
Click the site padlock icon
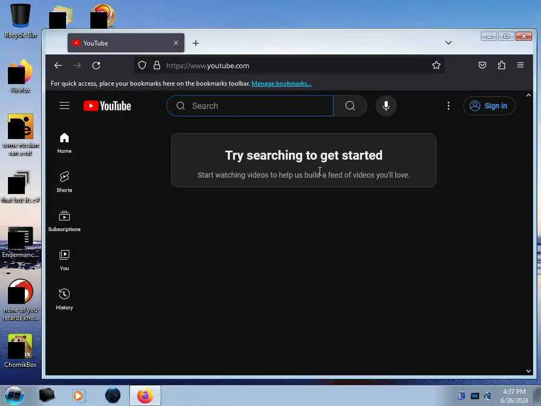point(157,65)
